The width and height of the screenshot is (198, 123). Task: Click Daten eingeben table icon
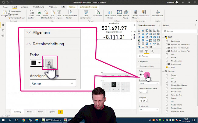pyautogui.click(x=59, y=12)
